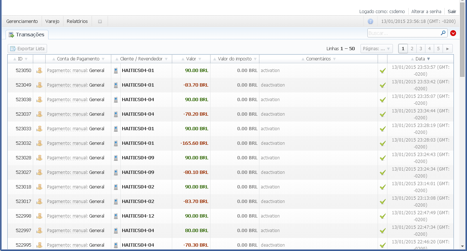Go to page 3 of results

coord(421,49)
